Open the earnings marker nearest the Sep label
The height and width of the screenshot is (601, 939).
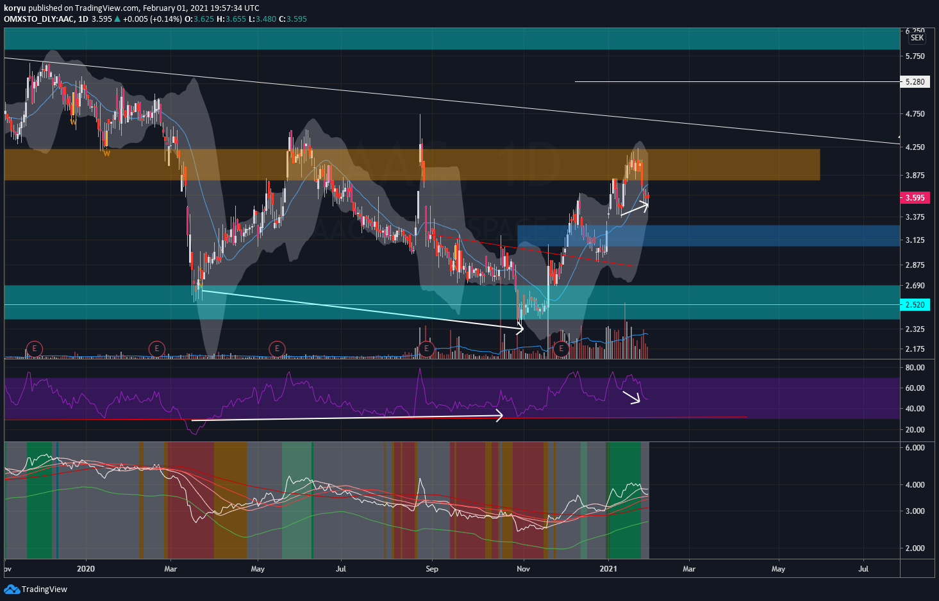[x=426, y=349]
